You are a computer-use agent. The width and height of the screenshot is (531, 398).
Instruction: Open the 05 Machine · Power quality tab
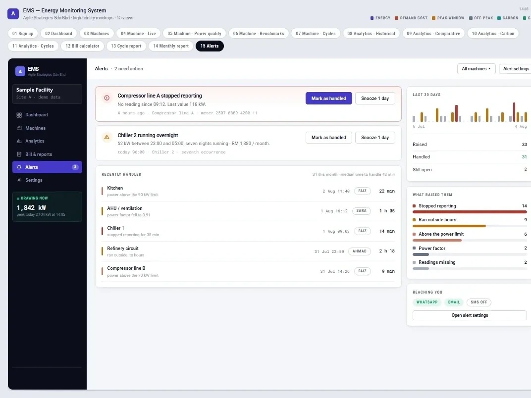194,34
